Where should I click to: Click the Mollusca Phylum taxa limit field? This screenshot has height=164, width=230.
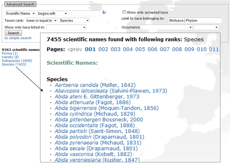(x=195, y=21)
